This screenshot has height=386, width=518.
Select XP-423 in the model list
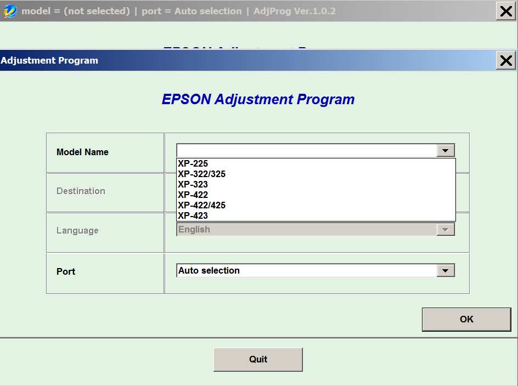[x=316, y=215]
